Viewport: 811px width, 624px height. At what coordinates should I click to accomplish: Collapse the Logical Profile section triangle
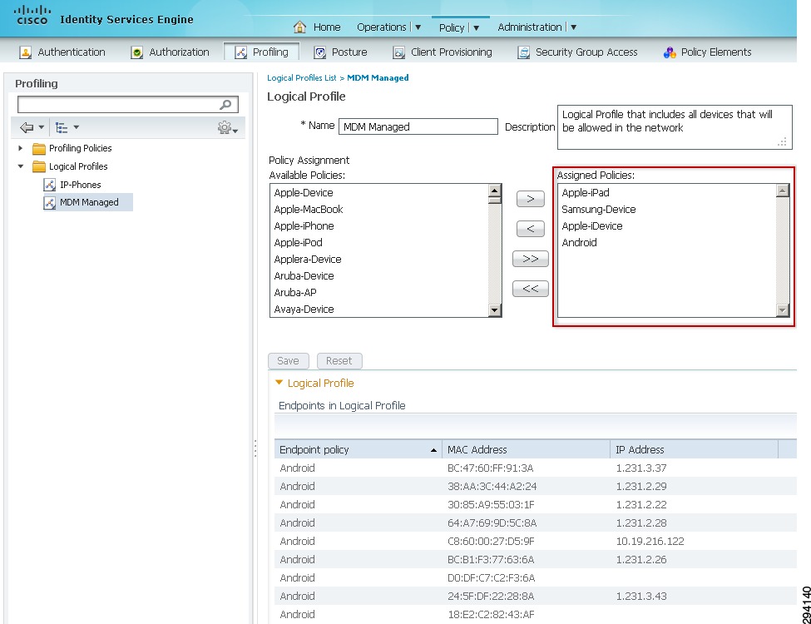(x=279, y=383)
